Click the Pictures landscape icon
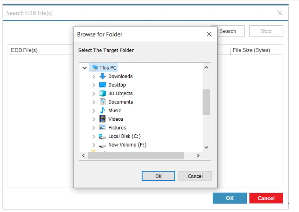 click(102, 127)
